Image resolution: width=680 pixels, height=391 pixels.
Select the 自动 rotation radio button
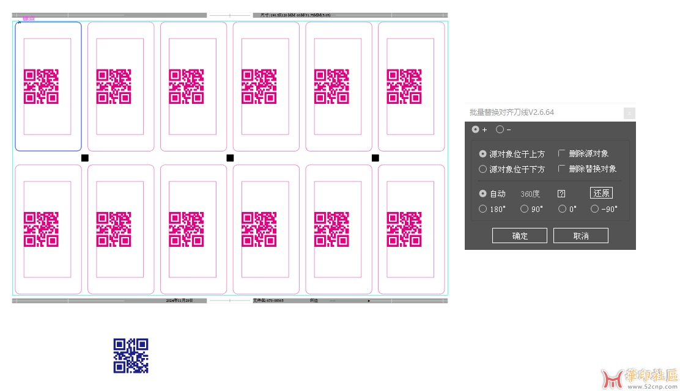(483, 194)
